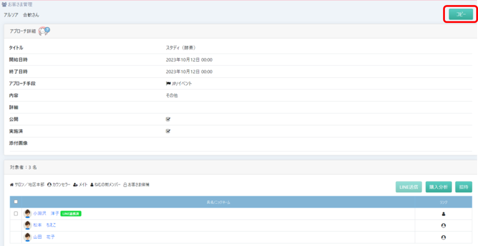Open 松本 ちえこ's customer name link
The width and height of the screenshot is (478, 246).
click(x=45, y=225)
